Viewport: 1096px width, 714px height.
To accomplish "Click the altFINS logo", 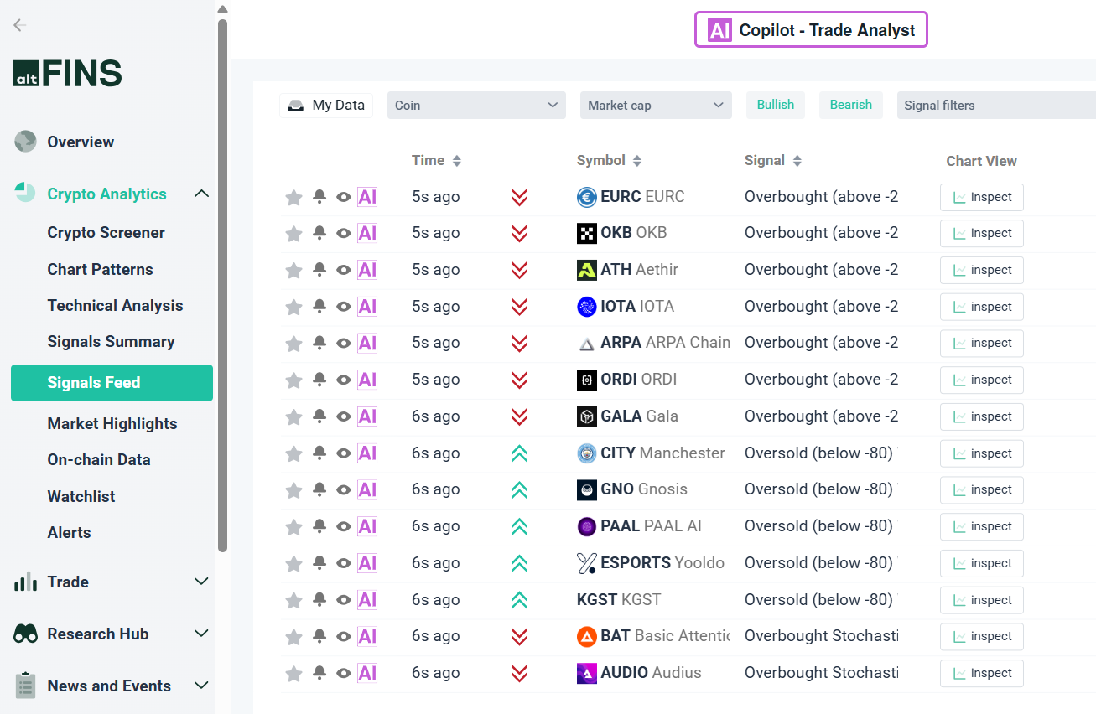I will pos(67,74).
